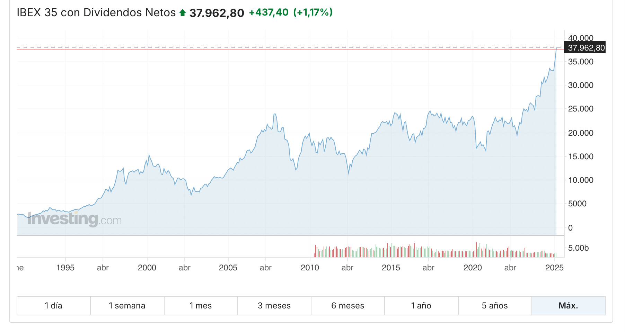
Task: Click the 1995 year marker
Action: [65, 268]
